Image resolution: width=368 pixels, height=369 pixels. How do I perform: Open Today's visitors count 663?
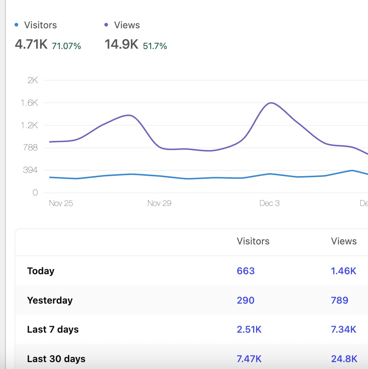click(245, 271)
